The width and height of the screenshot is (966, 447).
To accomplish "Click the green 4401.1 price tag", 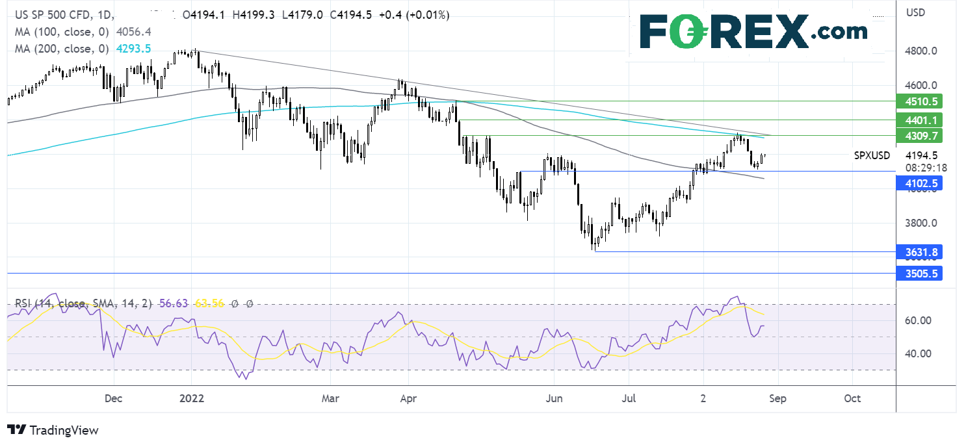I will pyautogui.click(x=920, y=120).
